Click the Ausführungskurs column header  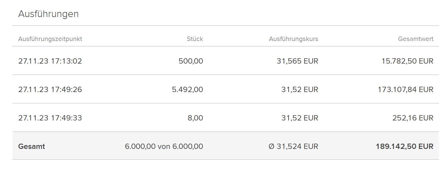293,39
